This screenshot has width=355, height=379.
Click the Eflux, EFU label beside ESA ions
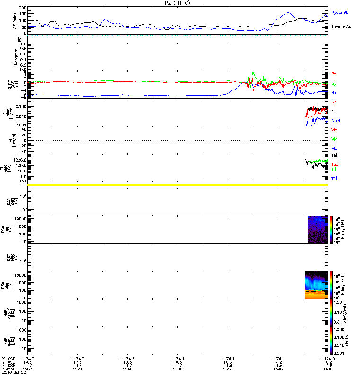[342, 229]
